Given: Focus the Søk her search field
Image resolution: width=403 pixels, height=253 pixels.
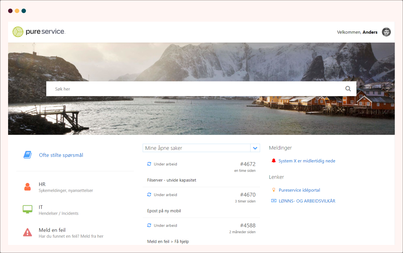Looking at the screenshot, I should (x=195, y=89).
